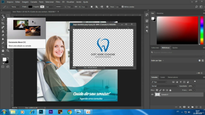Select the Healing Brush tool
Viewport: 205px width, 115px height.
pyautogui.click(x=3, y=27)
